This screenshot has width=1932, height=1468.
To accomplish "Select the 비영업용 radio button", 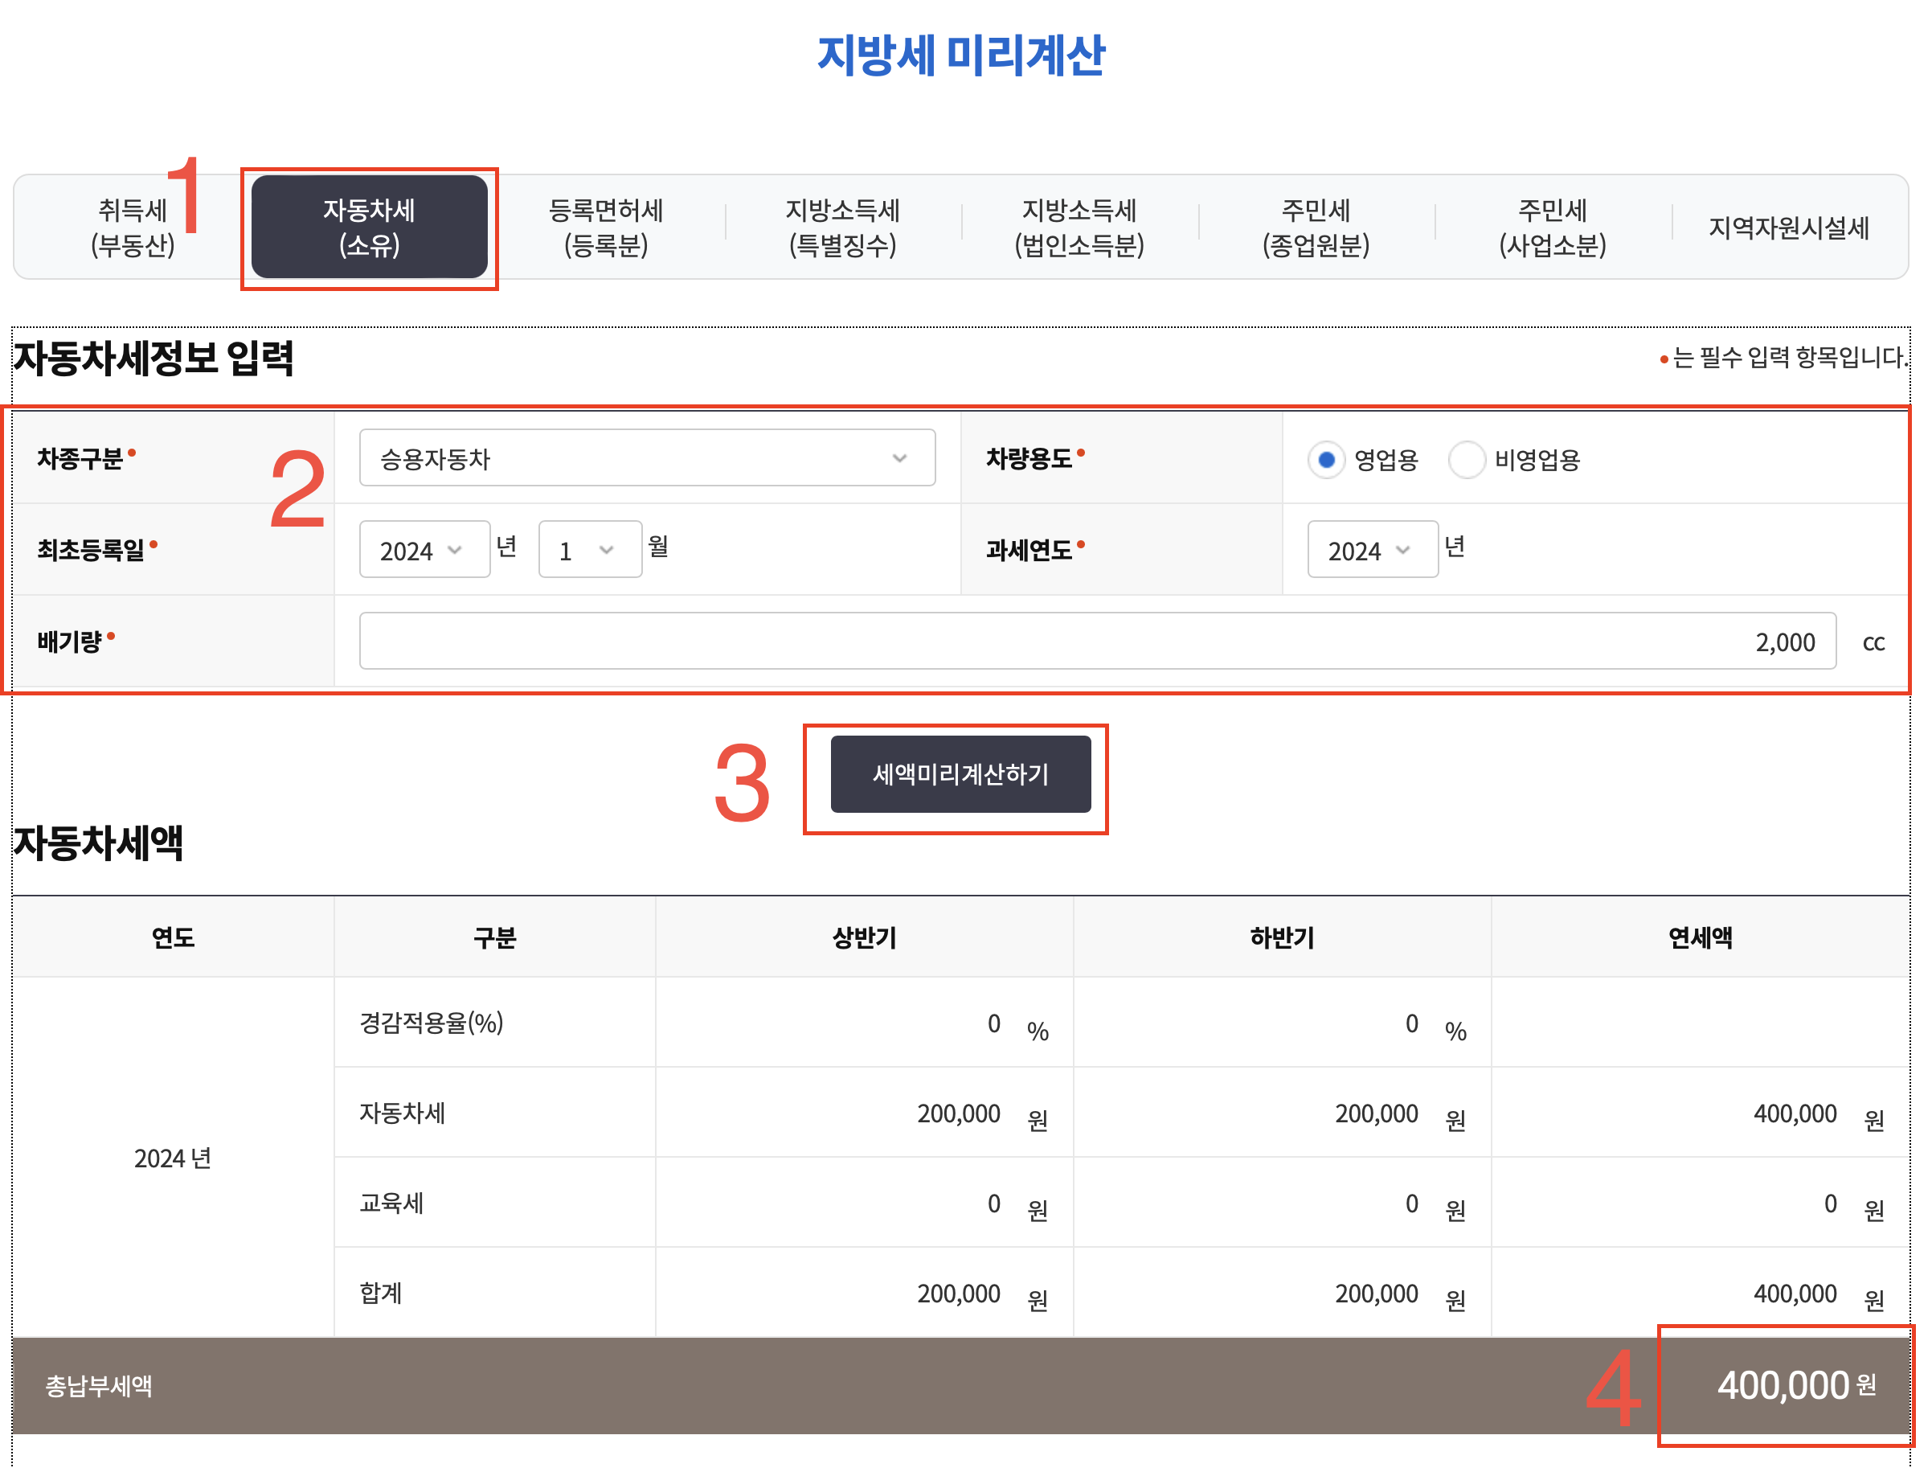I will pyautogui.click(x=1467, y=460).
